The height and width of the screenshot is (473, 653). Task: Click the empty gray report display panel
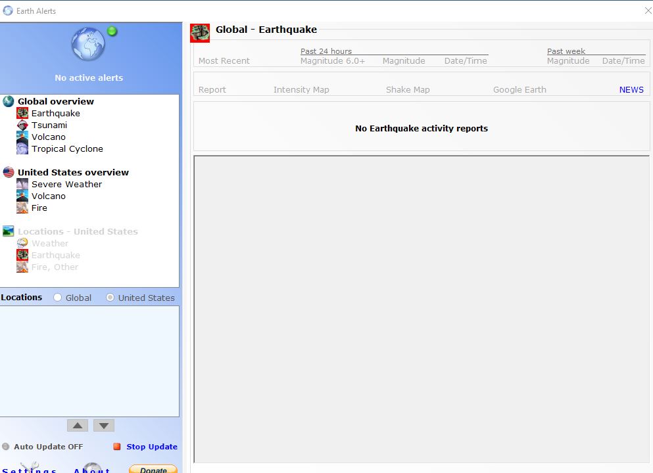(422, 309)
